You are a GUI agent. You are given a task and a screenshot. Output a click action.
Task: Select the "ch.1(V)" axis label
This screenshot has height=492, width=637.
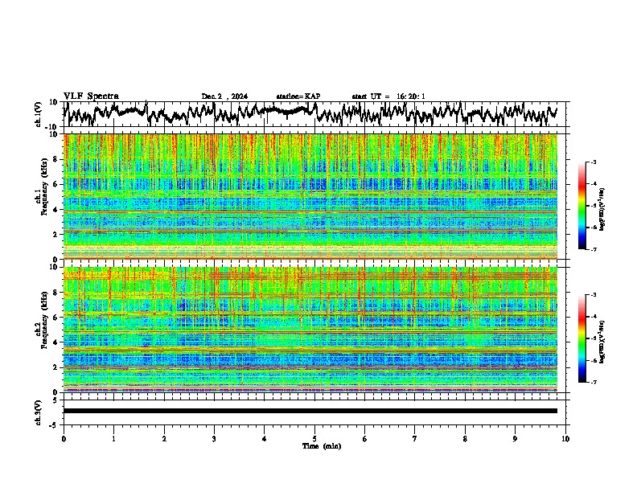39,114
